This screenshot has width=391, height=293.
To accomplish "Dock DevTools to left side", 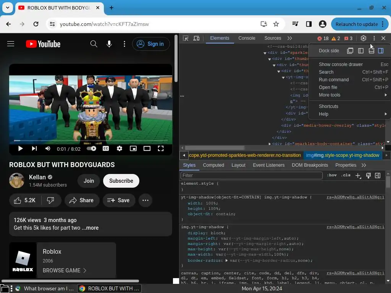I will pyautogui.click(x=361, y=51).
